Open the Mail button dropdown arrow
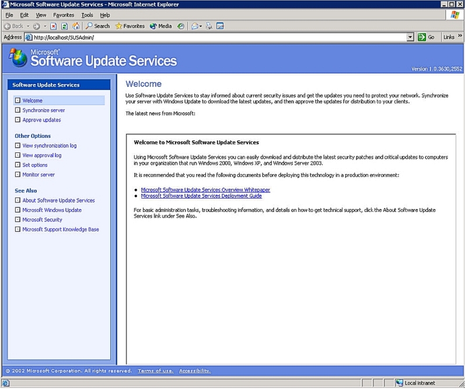 [201, 26]
